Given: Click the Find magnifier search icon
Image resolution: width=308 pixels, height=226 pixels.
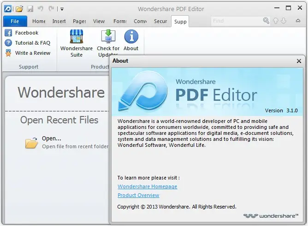Looking at the screenshot, I should (x=266, y=21).
